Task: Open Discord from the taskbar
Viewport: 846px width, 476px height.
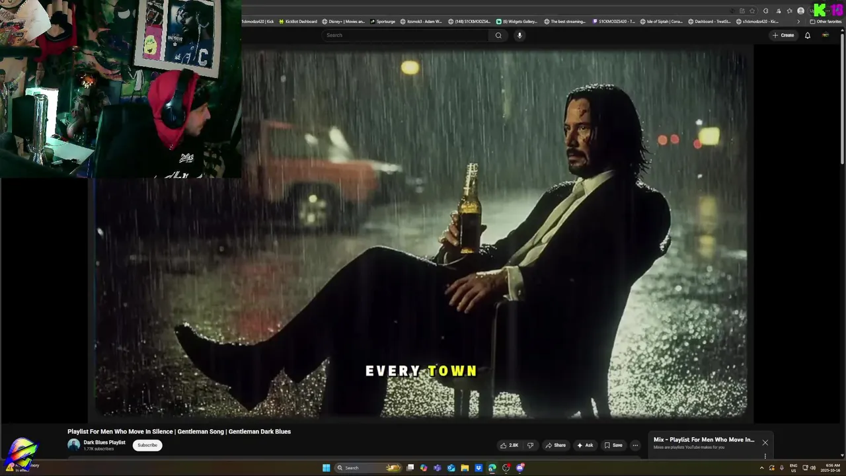Action: (x=520, y=467)
